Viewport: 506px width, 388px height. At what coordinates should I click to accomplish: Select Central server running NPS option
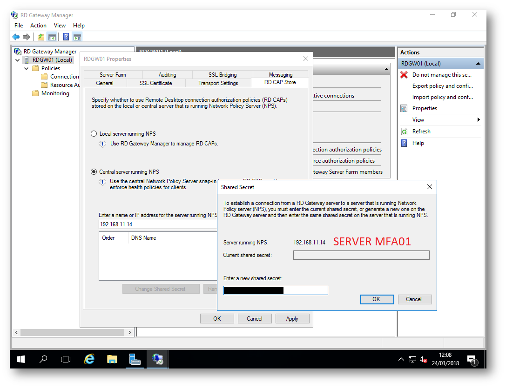(x=94, y=172)
